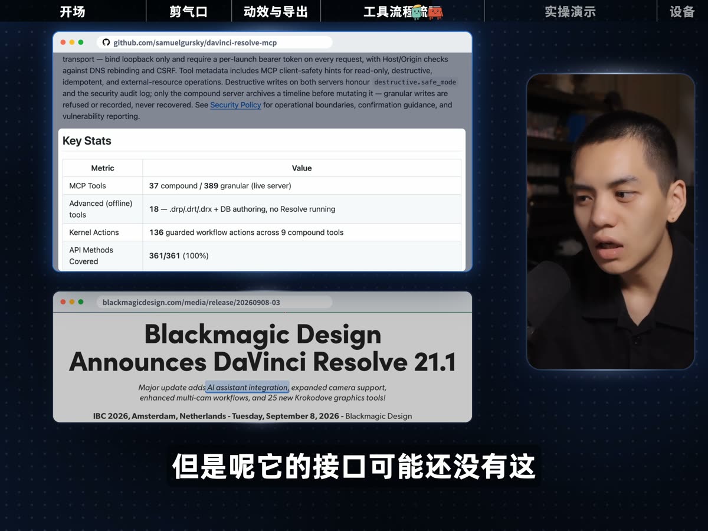Select the 动效与导出 chapter tab
The width and height of the screenshot is (708, 531).
pos(276,11)
